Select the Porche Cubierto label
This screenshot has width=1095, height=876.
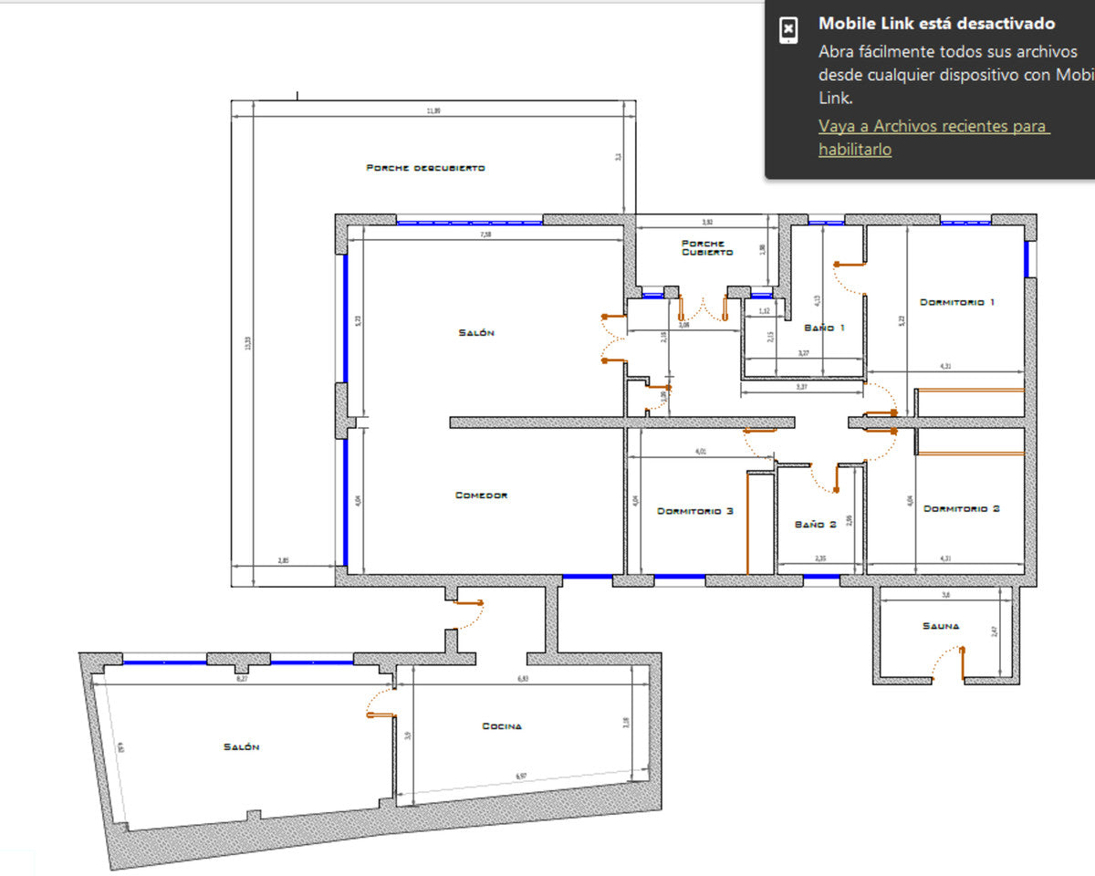coord(706,247)
